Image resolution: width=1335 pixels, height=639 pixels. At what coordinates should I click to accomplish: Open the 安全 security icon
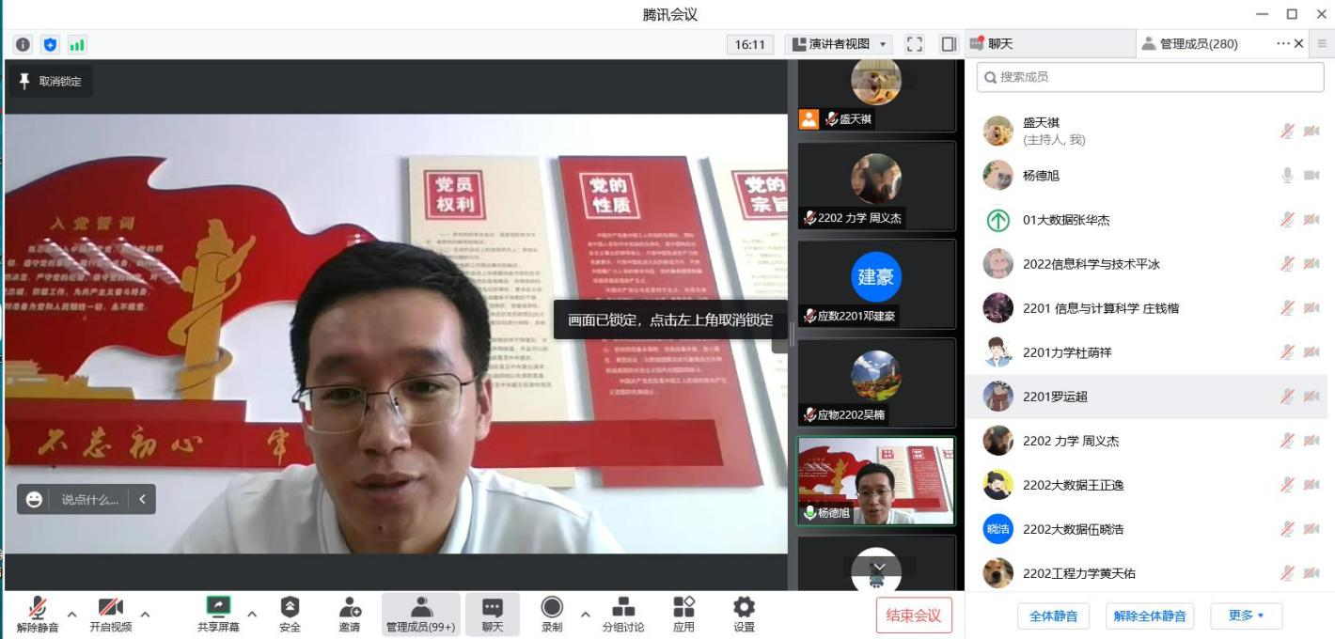(290, 608)
